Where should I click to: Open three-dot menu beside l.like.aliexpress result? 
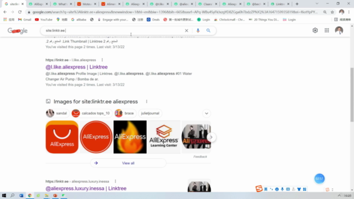pos(102,60)
